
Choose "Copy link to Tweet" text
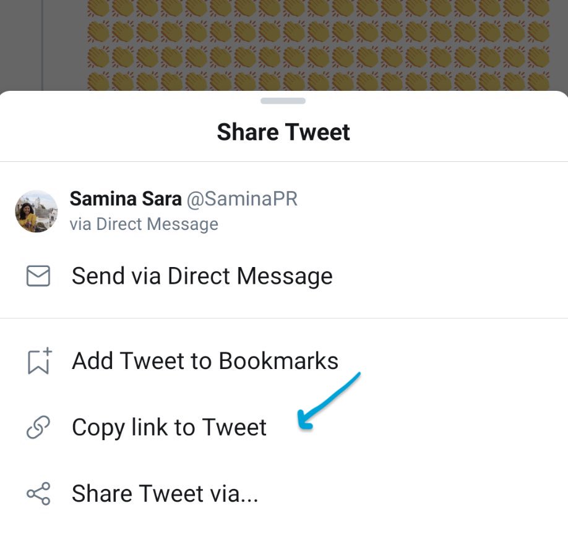169,427
